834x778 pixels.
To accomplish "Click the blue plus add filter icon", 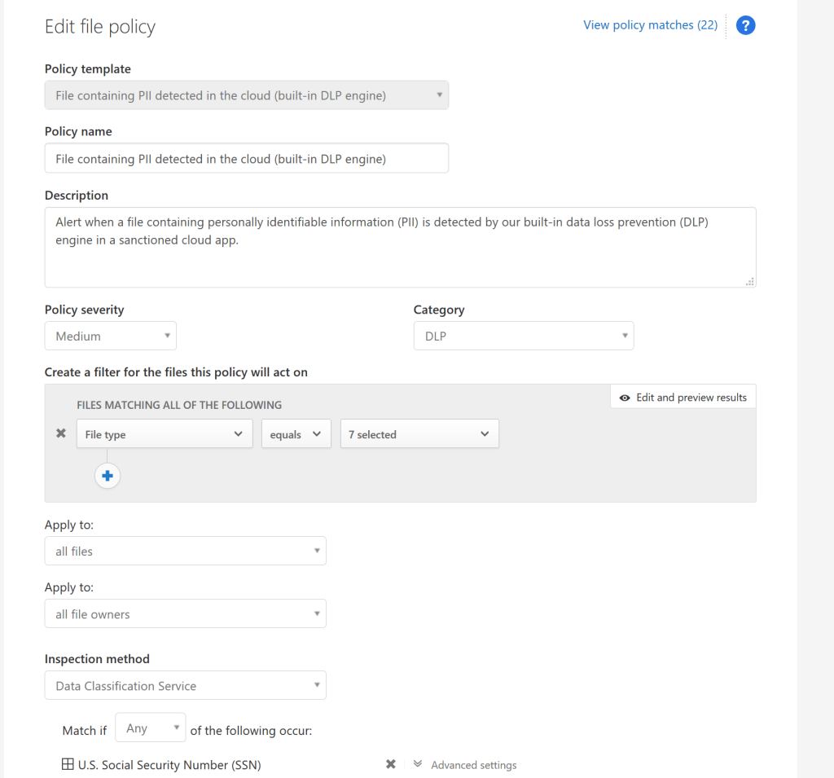I will [108, 476].
